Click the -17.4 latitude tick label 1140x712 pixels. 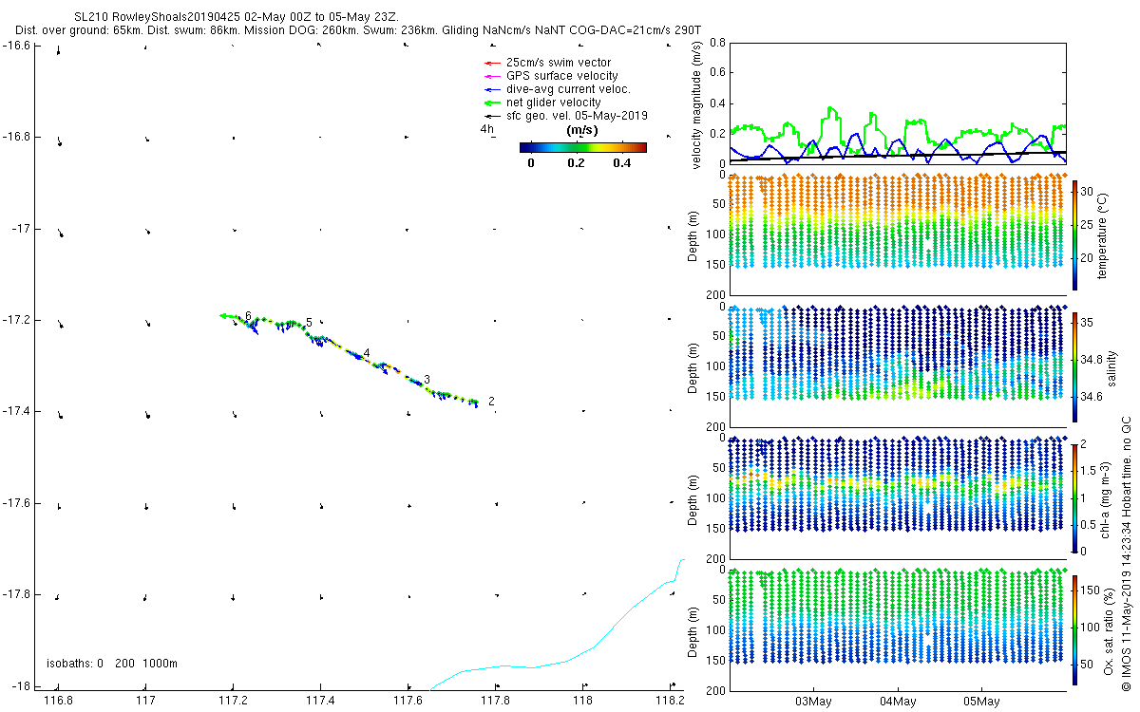tap(17, 411)
